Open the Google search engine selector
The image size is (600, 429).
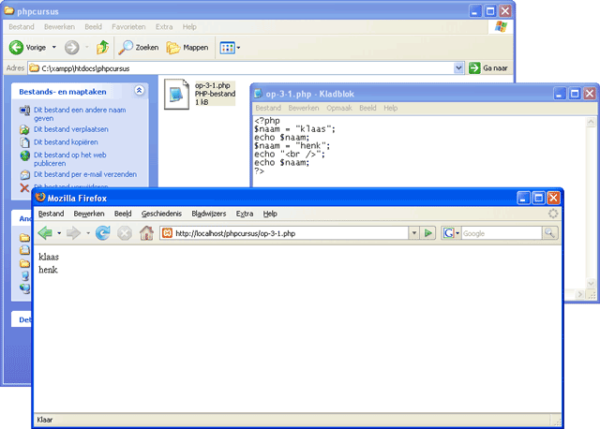click(451, 233)
